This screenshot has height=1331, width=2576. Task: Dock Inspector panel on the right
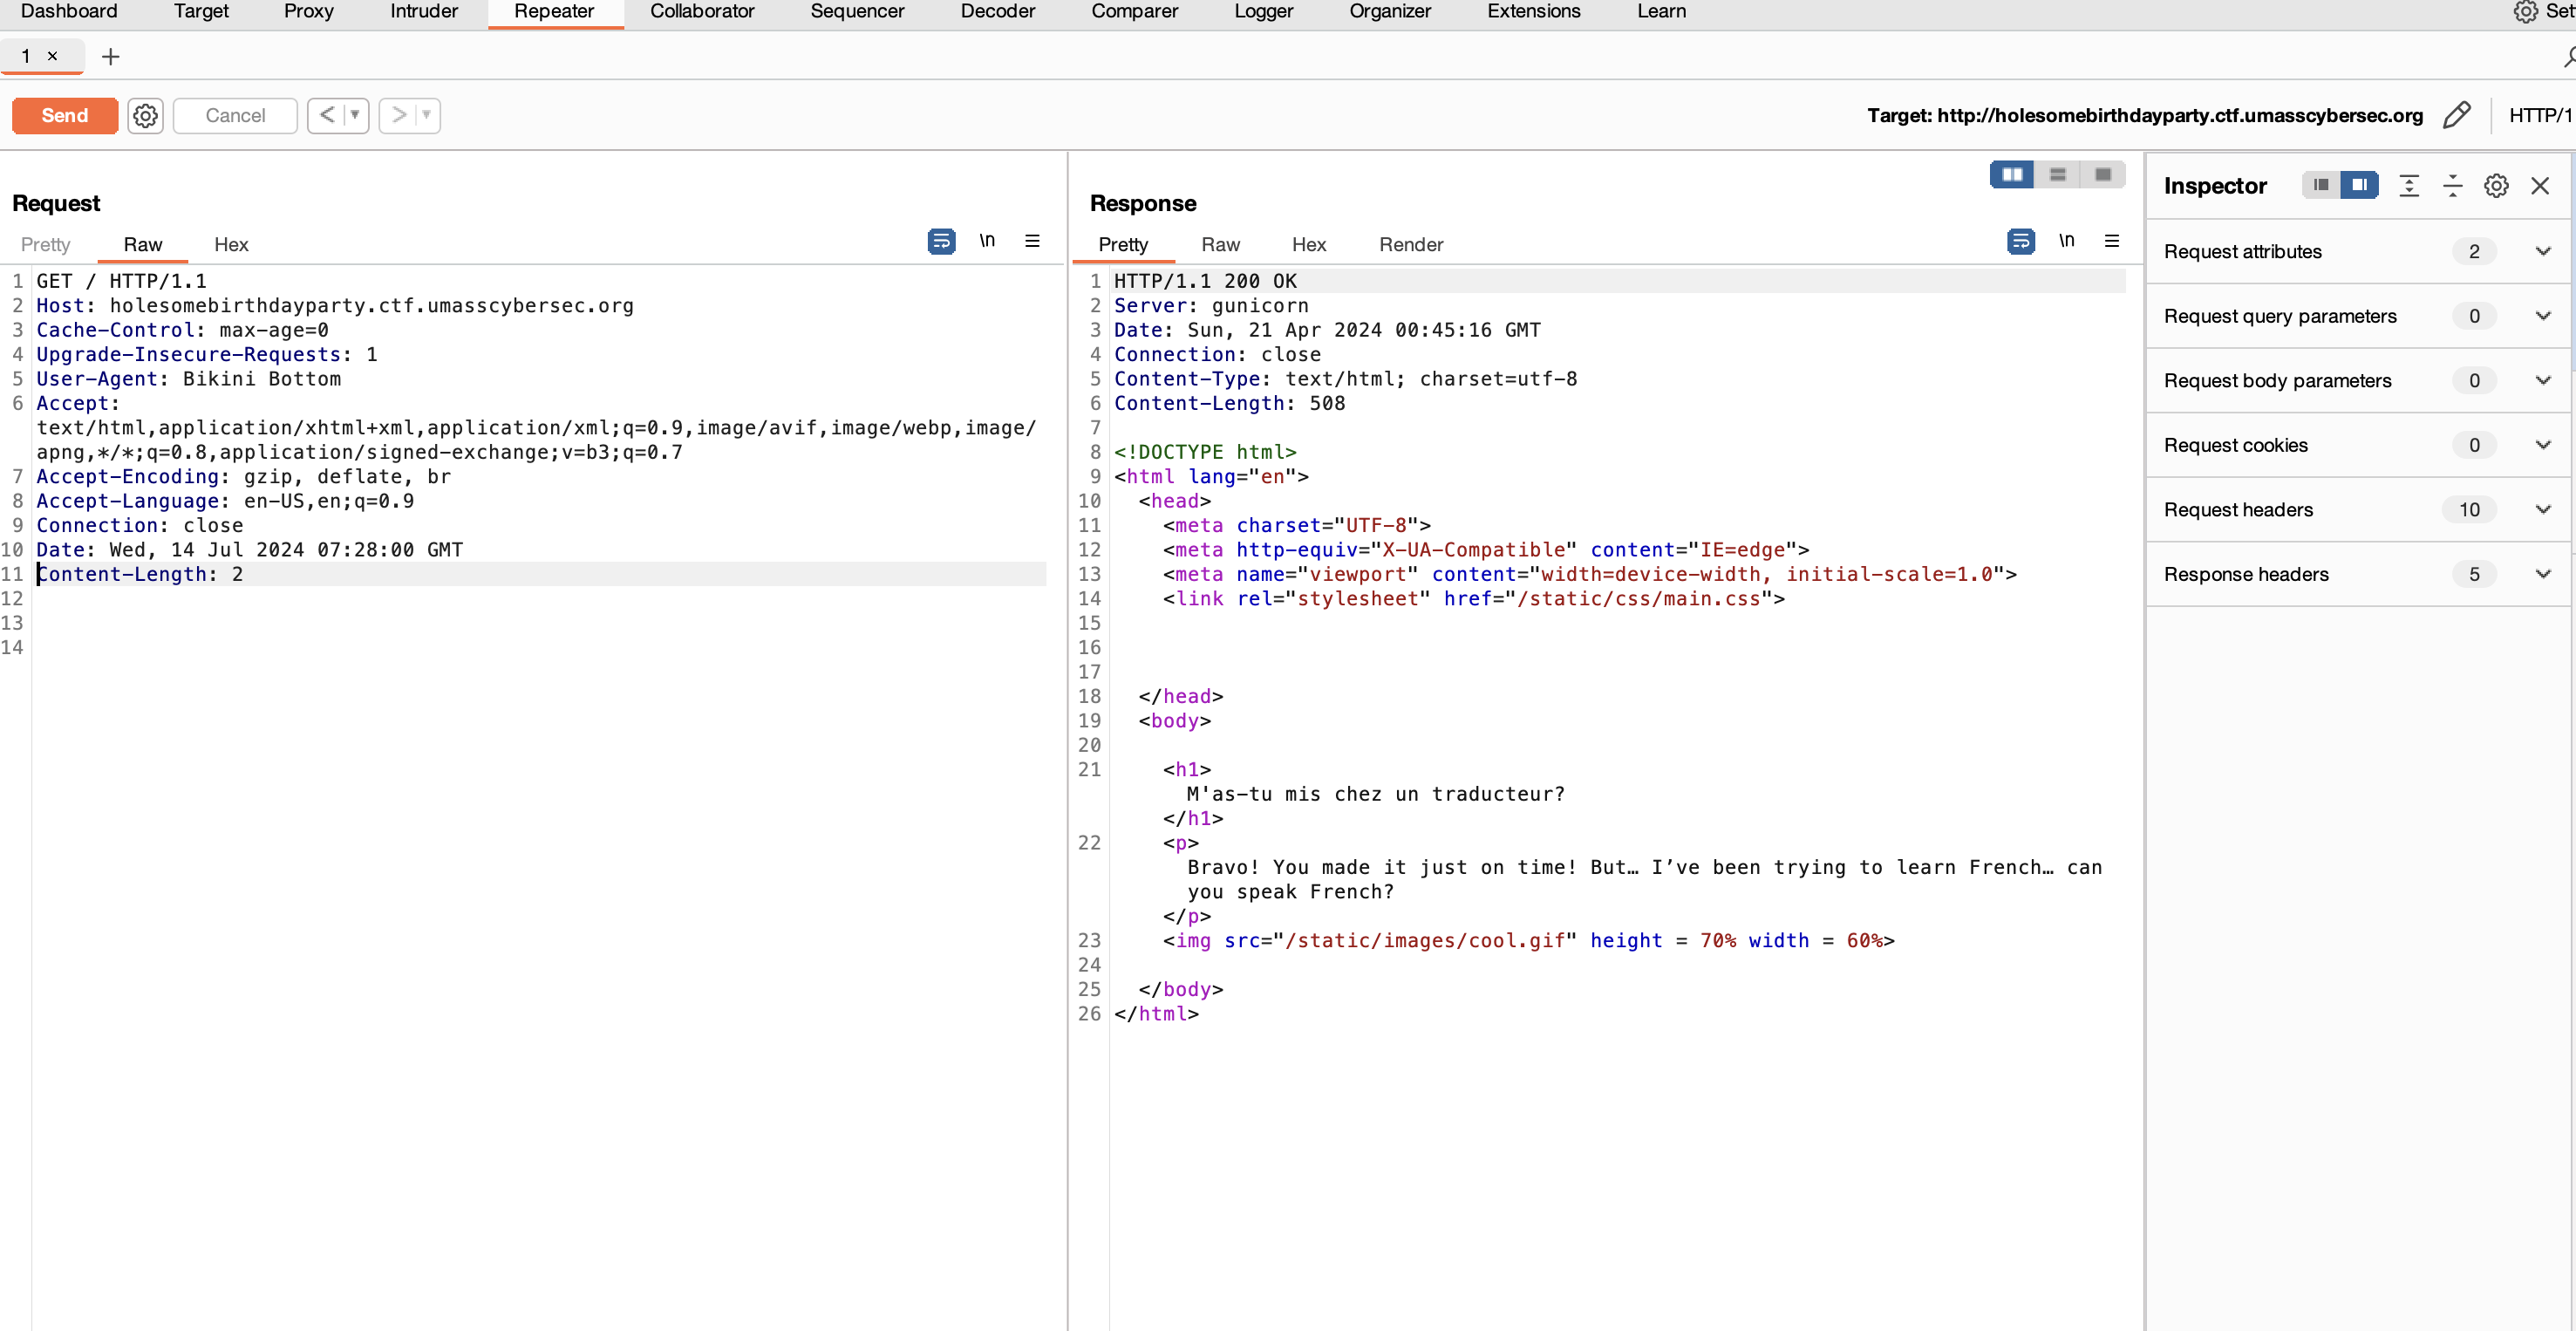tap(2360, 185)
